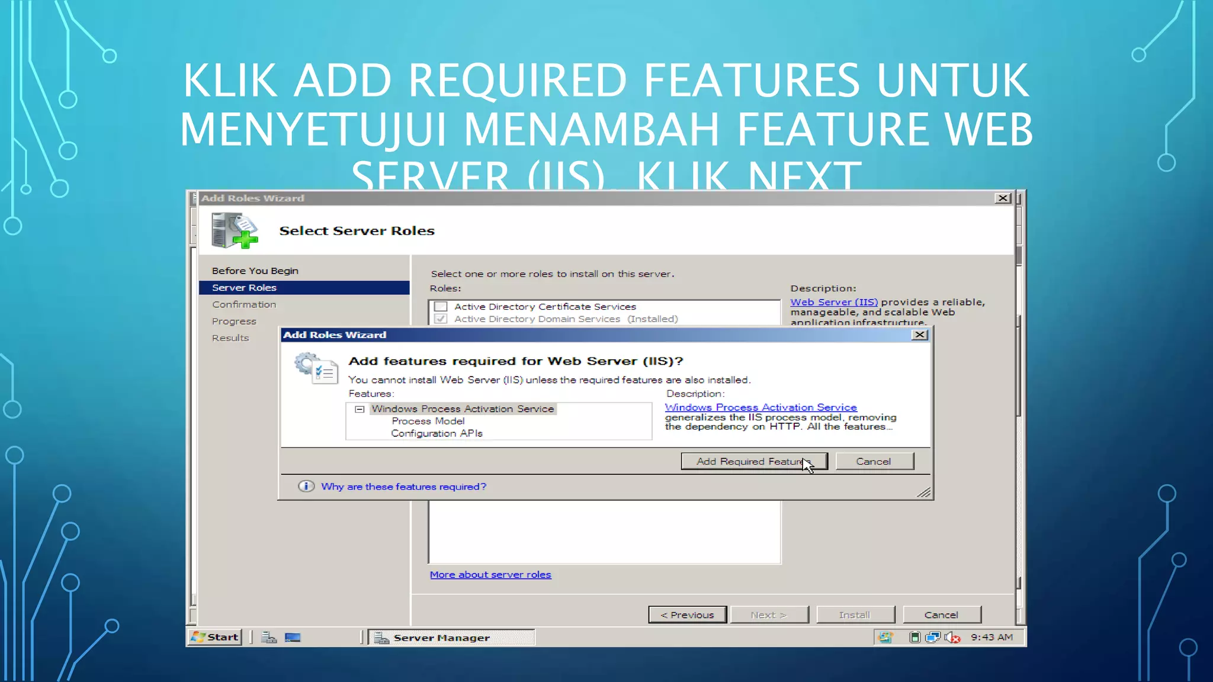Screen dimensions: 1213x682
Task: Close the main Add Roles Wizard window
Action: coord(1002,198)
